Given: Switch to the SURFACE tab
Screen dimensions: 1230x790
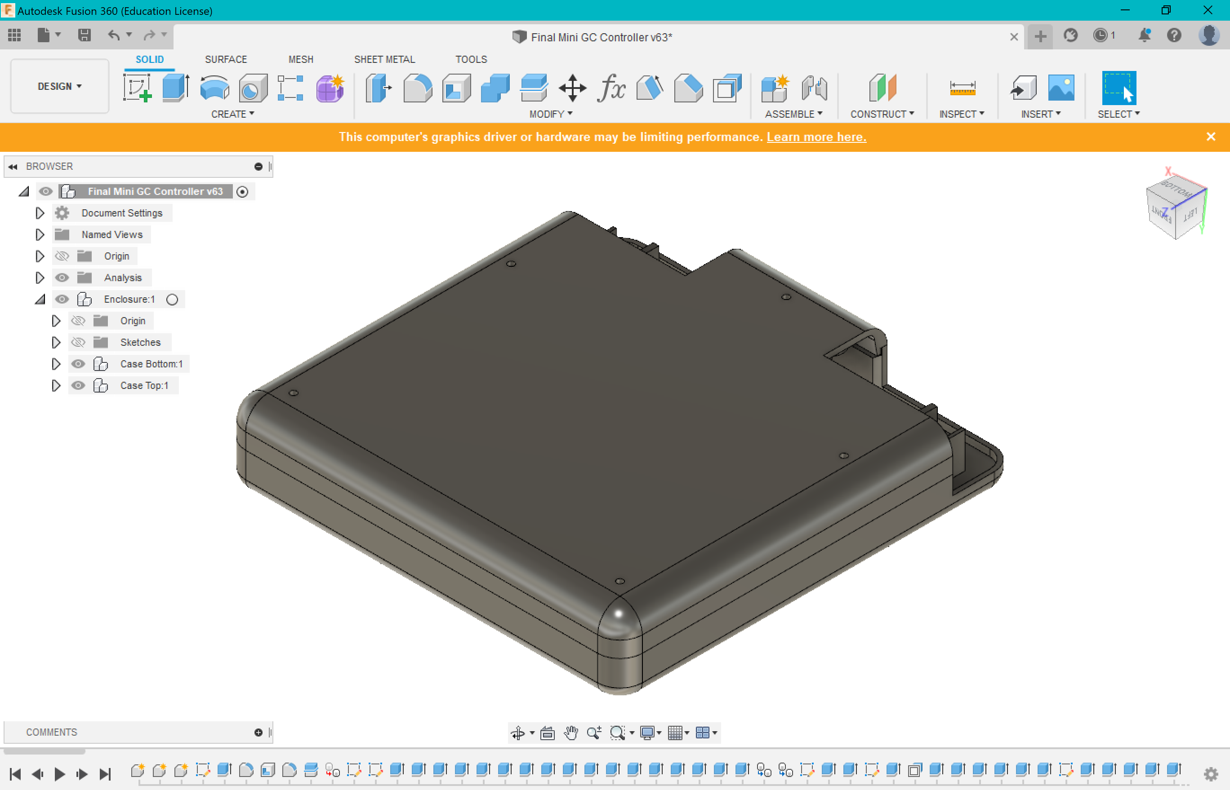Looking at the screenshot, I should click(226, 59).
